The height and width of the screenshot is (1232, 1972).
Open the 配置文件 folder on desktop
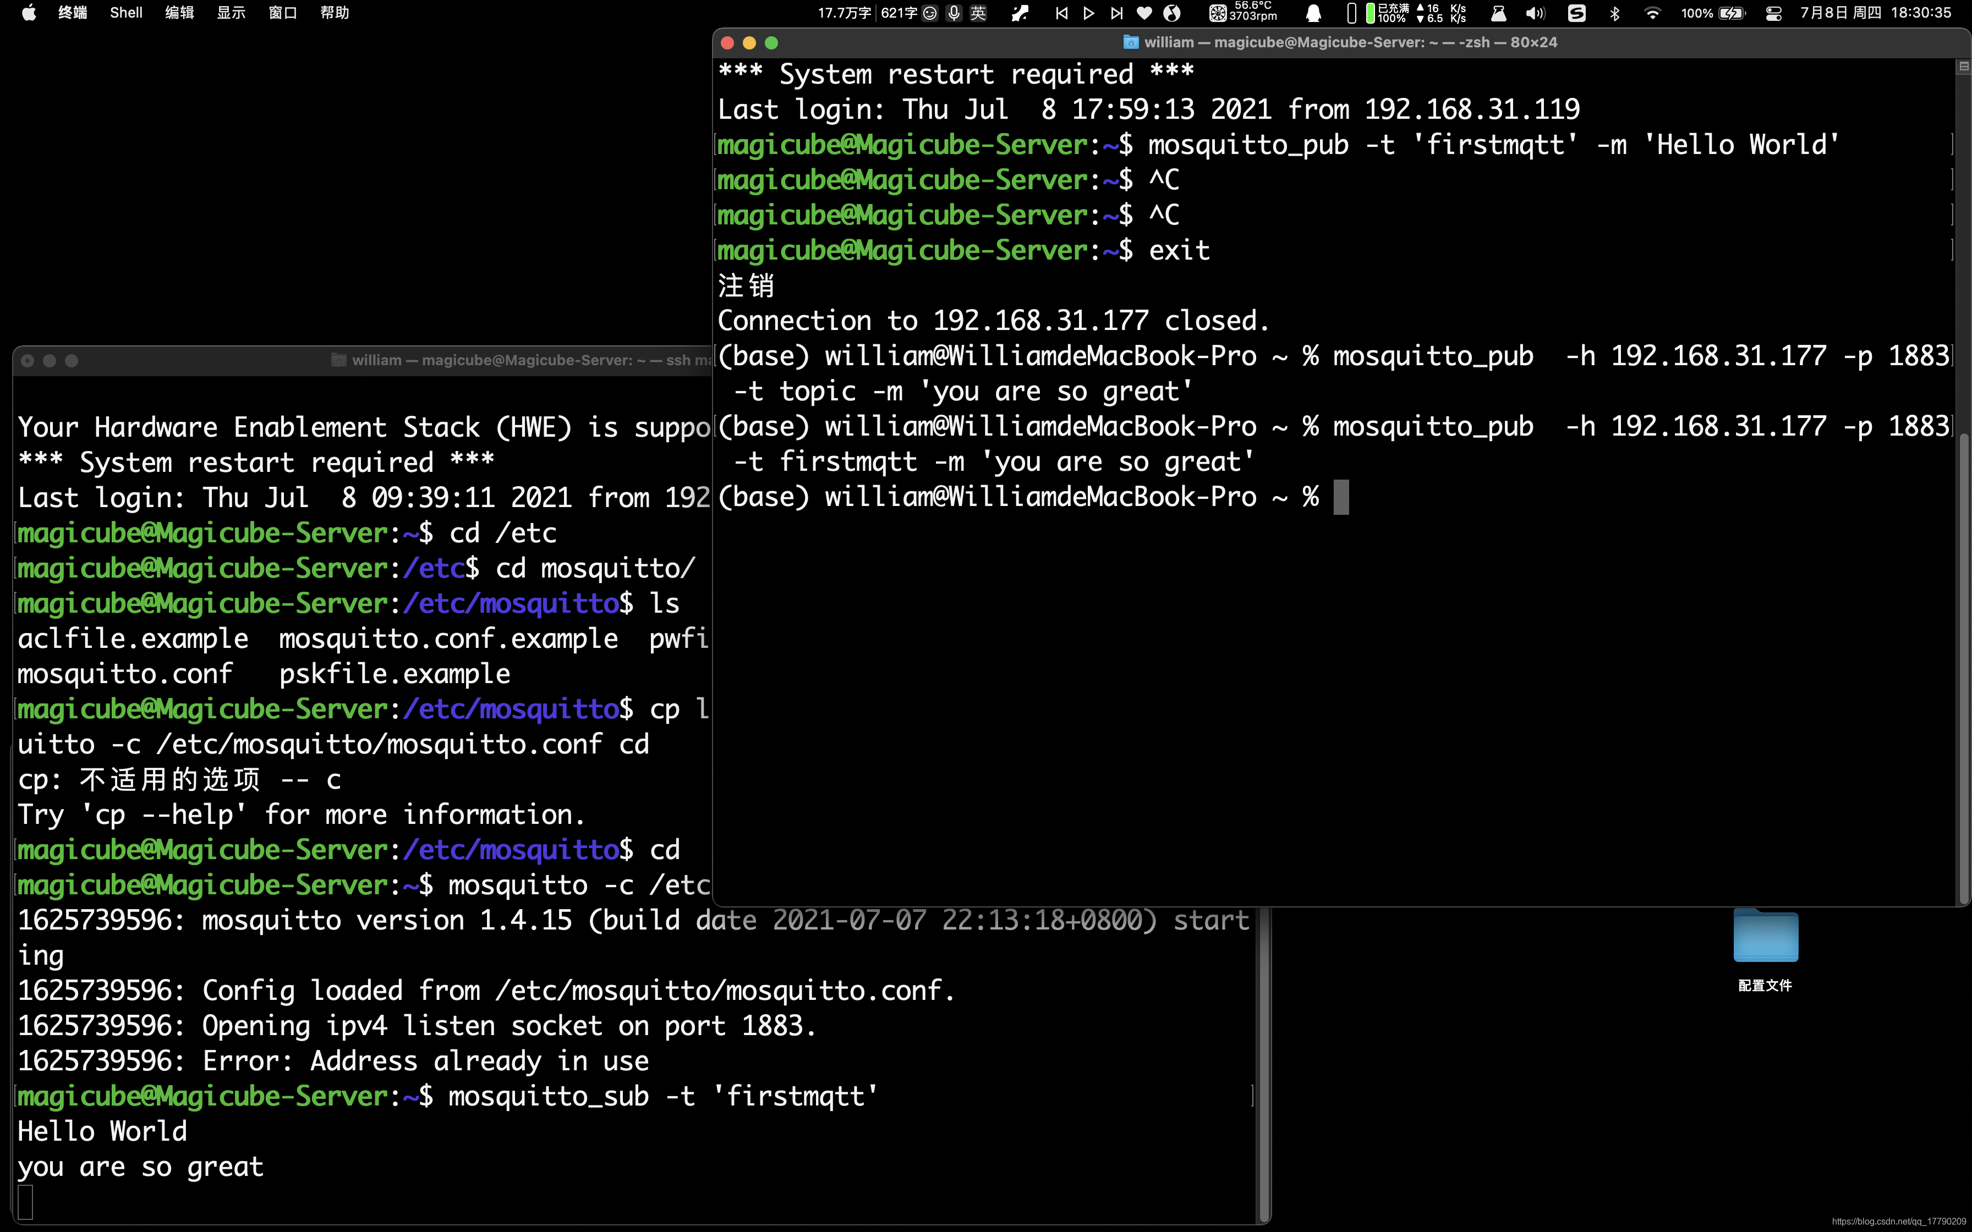coord(1765,937)
